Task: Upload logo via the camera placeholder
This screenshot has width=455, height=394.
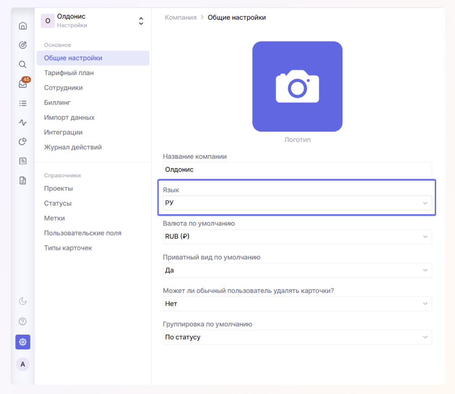Action: pos(297,86)
